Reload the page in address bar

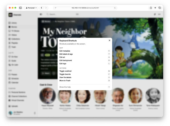click(115, 8)
